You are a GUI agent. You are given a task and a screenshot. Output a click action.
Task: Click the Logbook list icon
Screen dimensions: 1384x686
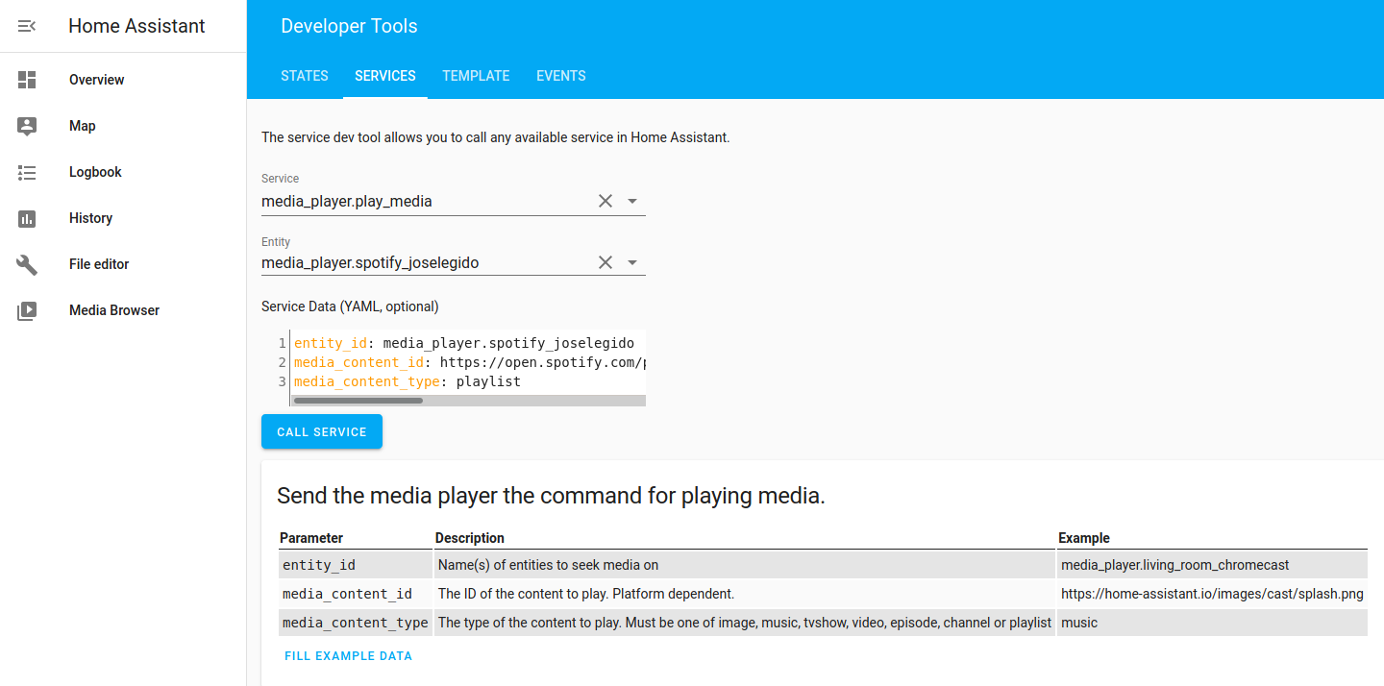pyautogui.click(x=27, y=172)
